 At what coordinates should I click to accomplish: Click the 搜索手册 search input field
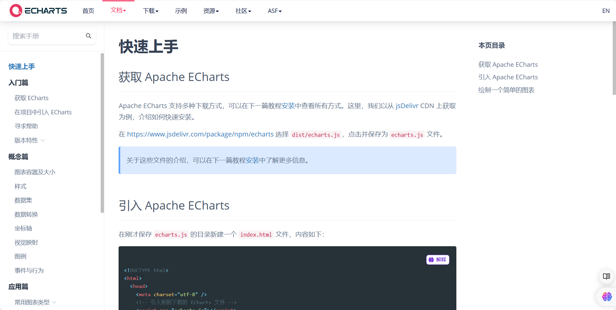click(46, 36)
